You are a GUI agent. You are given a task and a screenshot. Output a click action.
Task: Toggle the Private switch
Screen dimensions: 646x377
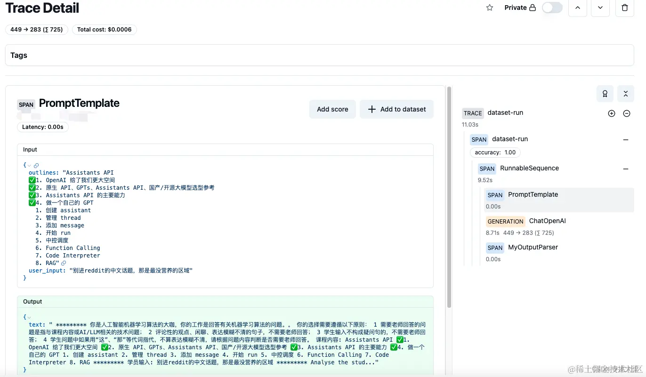tap(552, 8)
